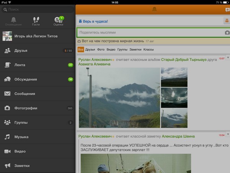Tap the Поделитесь мыслями input field
The image size is (230, 173).
(149, 33)
